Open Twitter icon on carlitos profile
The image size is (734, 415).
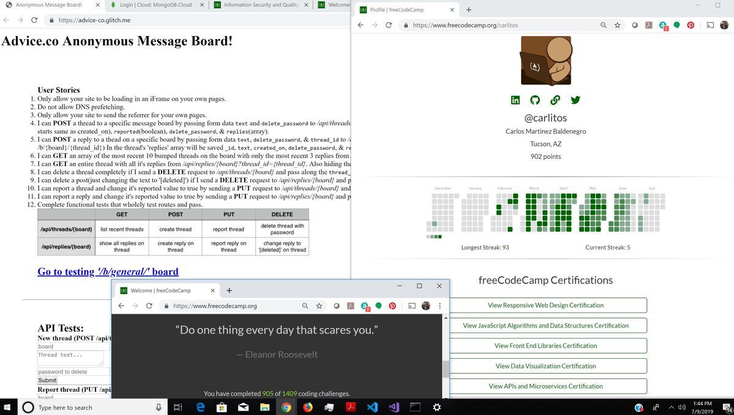point(575,100)
